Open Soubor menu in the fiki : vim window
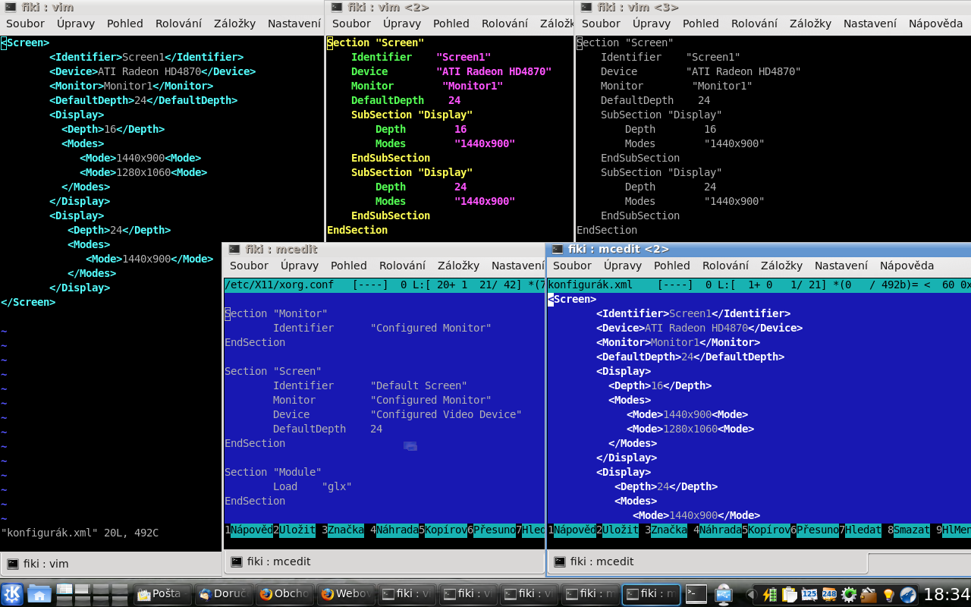The width and height of the screenshot is (971, 607). pos(25,24)
